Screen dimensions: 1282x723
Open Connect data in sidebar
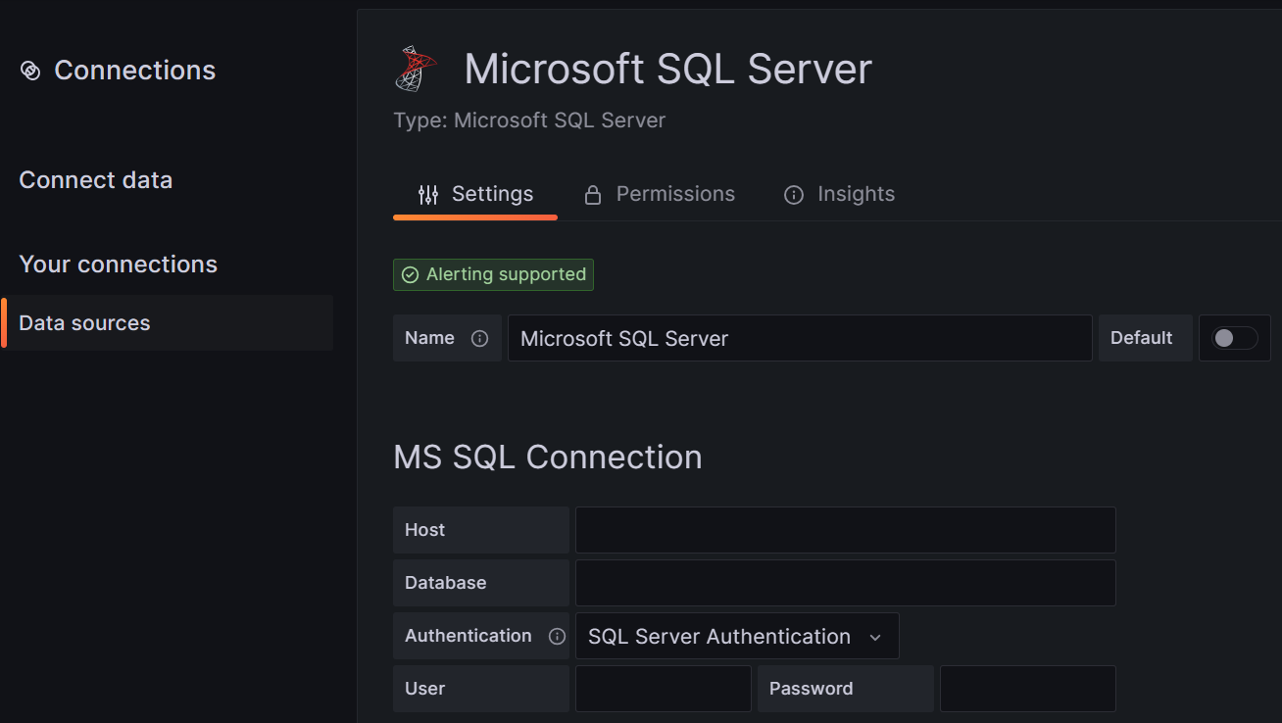[96, 180]
